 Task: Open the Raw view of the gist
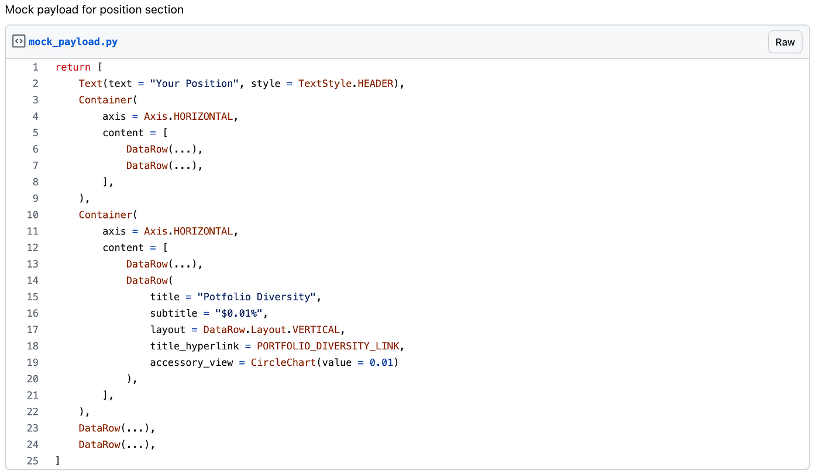(785, 42)
